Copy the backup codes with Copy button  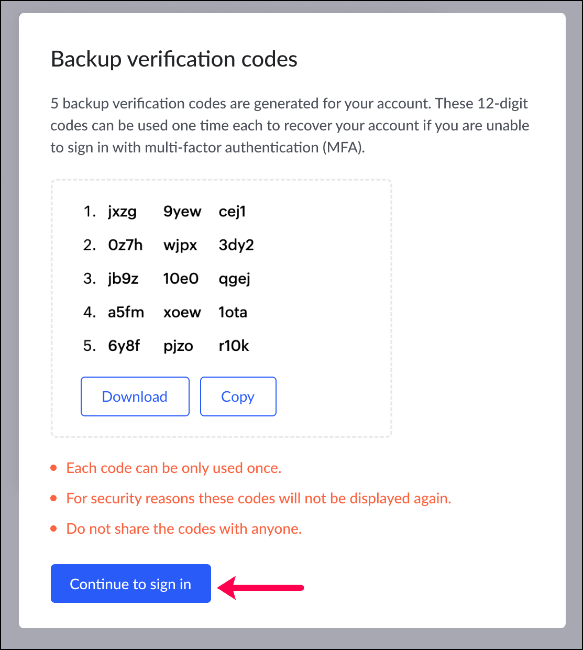pyautogui.click(x=238, y=396)
